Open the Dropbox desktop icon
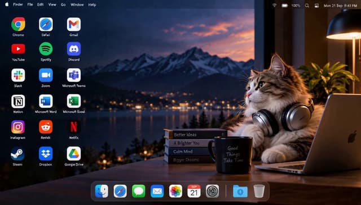This screenshot has width=361, height=205. point(46,154)
